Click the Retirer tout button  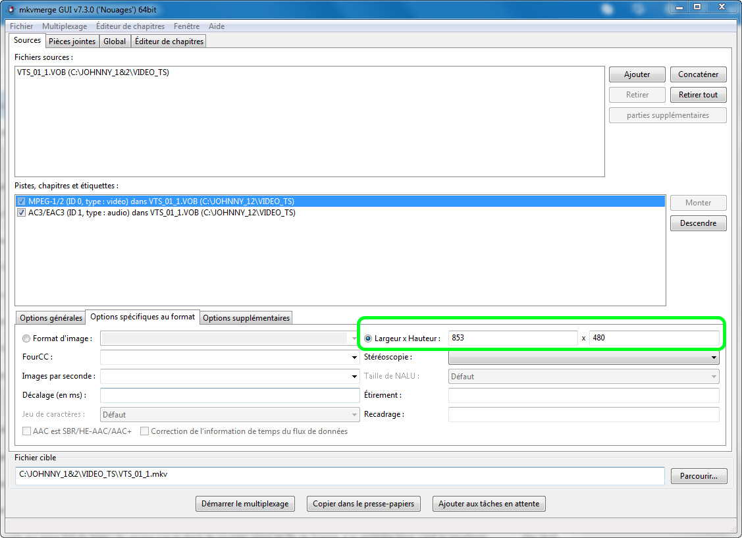tap(698, 95)
